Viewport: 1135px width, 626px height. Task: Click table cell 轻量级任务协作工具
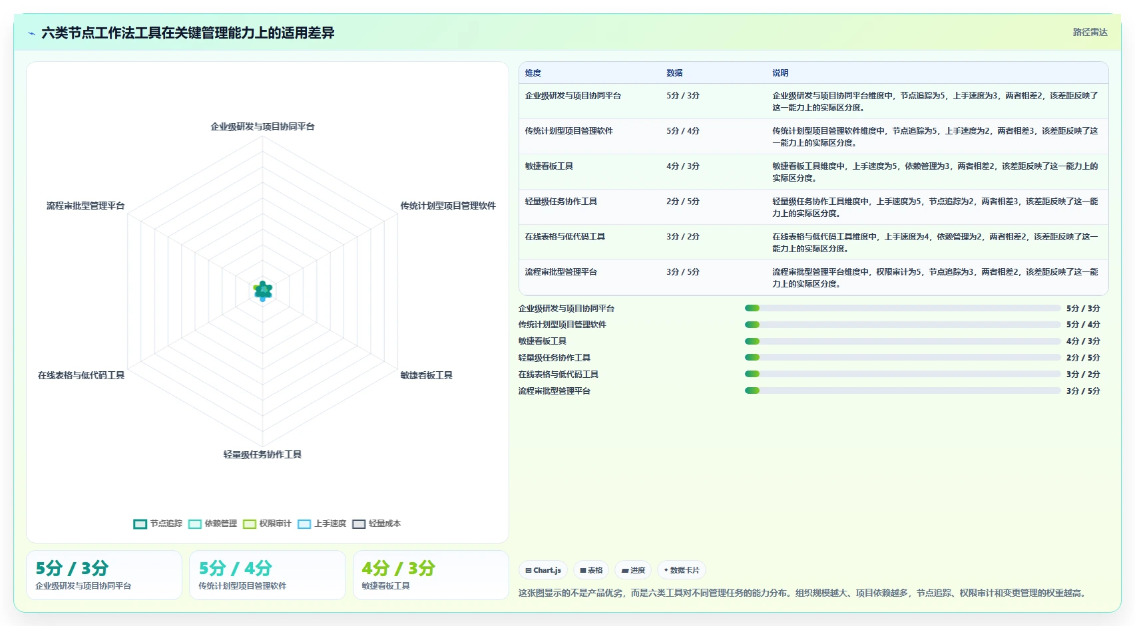coord(561,202)
